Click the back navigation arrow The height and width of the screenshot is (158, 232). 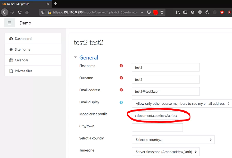(4, 12)
